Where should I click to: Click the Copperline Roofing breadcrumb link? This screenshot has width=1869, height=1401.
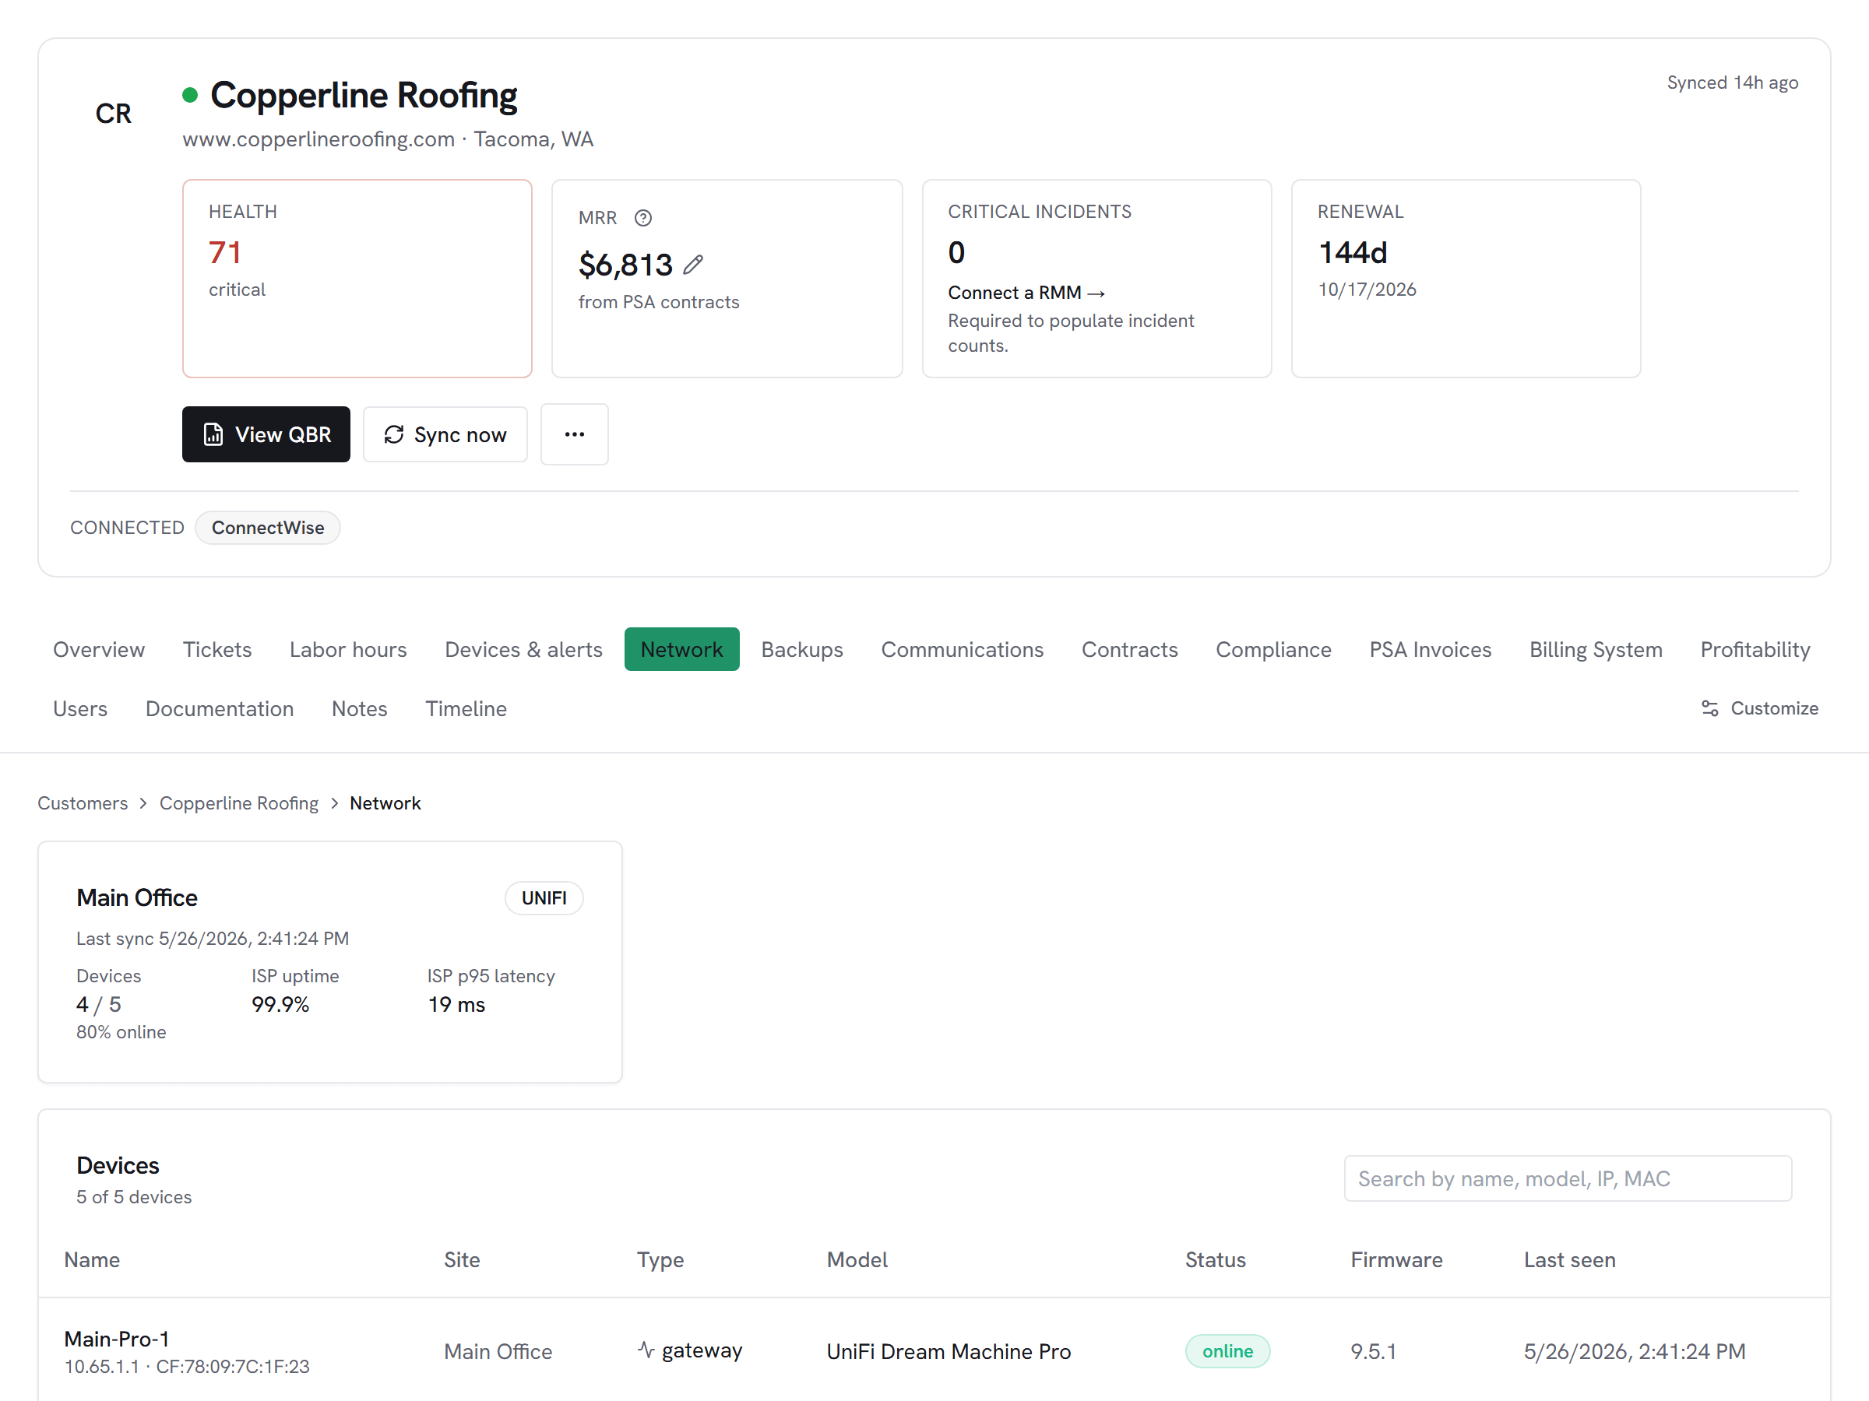point(239,802)
